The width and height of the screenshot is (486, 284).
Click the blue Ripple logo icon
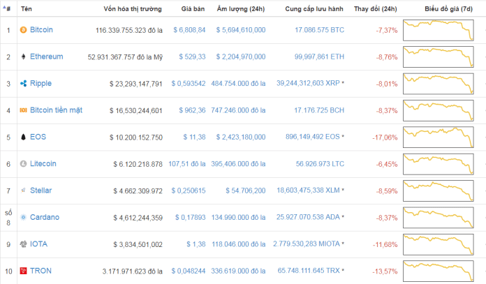point(23,83)
